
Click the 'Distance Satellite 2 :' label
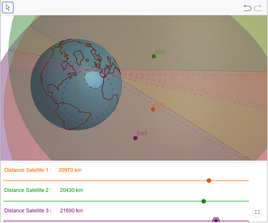tap(28, 190)
